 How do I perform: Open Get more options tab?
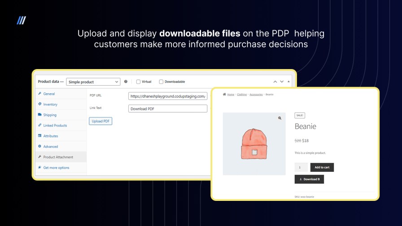(61, 168)
